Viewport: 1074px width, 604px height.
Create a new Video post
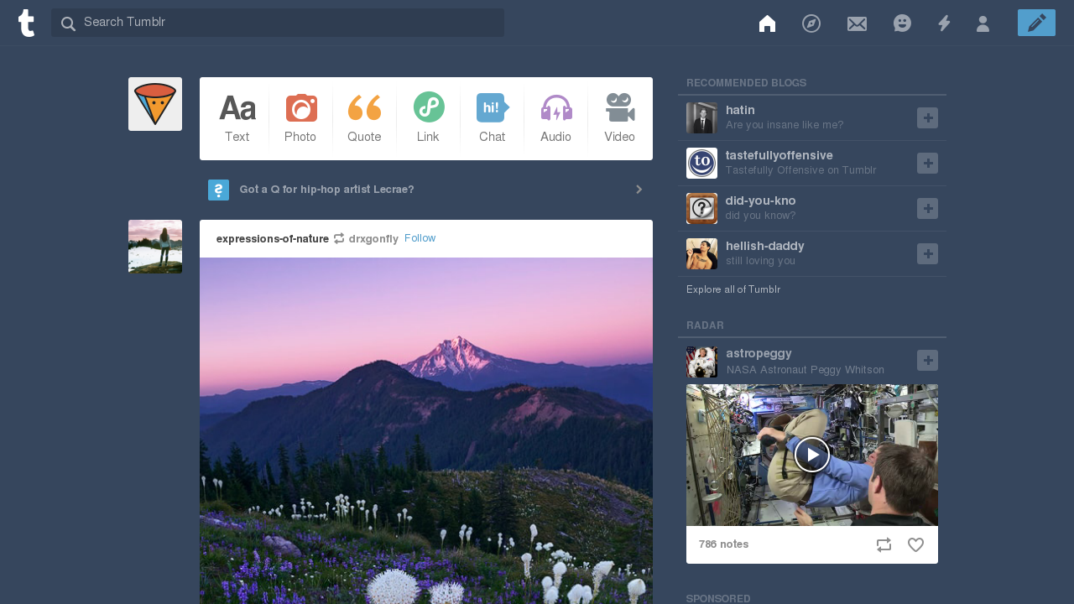[x=619, y=118]
